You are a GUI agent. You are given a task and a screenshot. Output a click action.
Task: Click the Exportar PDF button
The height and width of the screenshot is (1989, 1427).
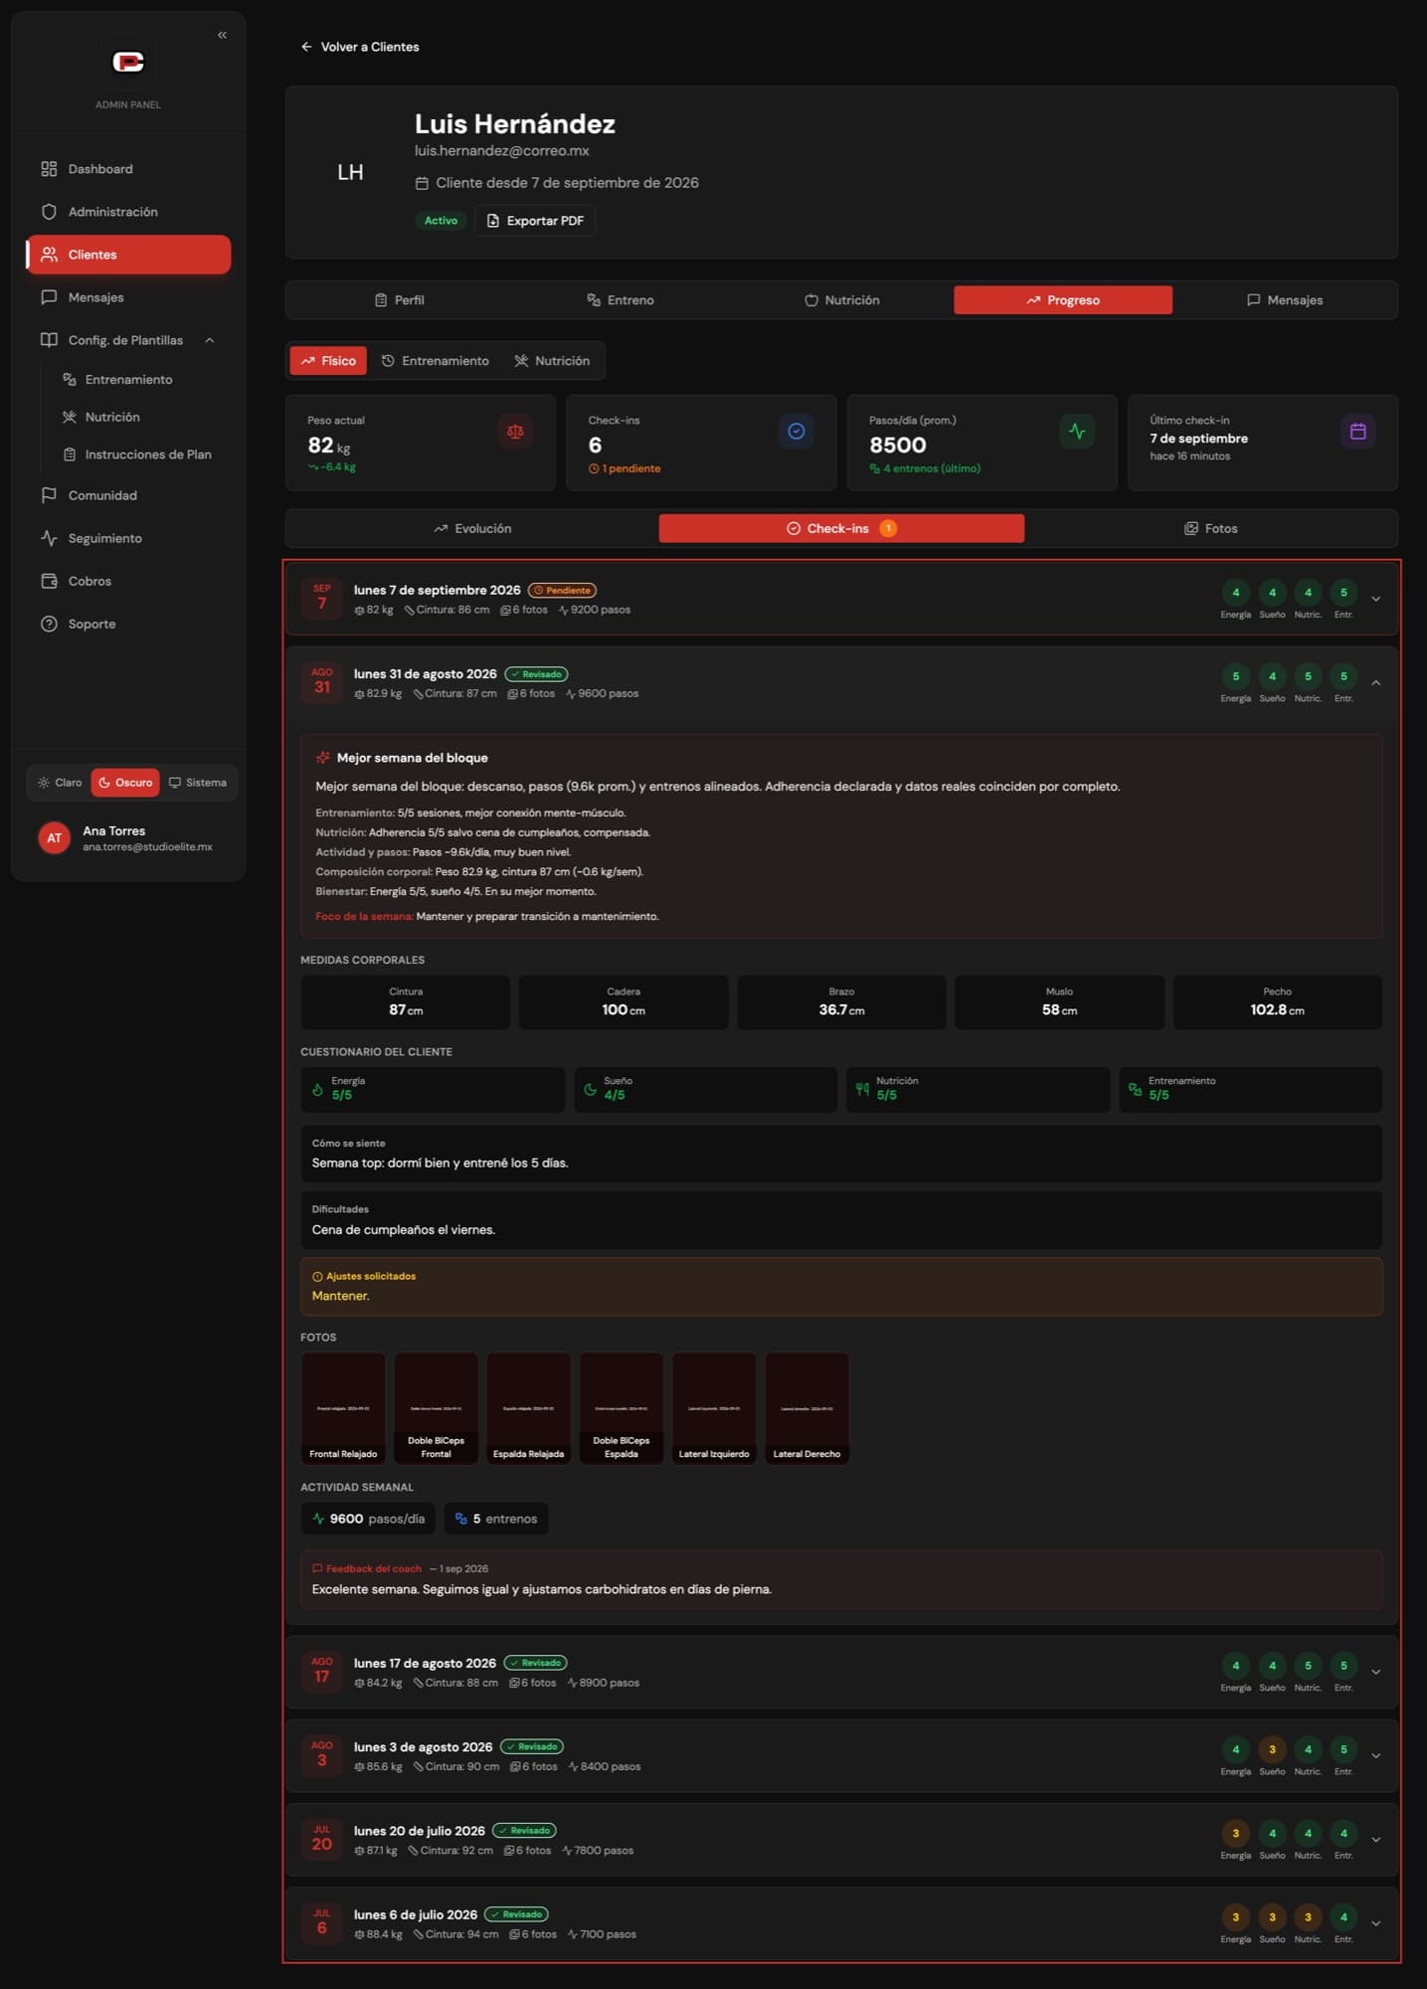[535, 221]
